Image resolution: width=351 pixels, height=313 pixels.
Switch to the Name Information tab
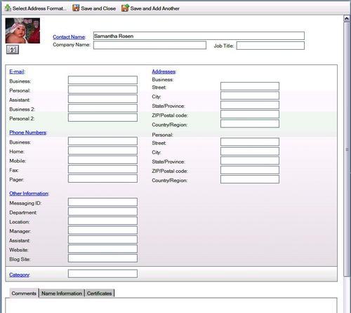62,293
